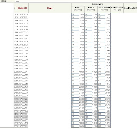Click the Participation (10, 10%) column header
Screen dimensions: 137x129
tap(117, 9)
